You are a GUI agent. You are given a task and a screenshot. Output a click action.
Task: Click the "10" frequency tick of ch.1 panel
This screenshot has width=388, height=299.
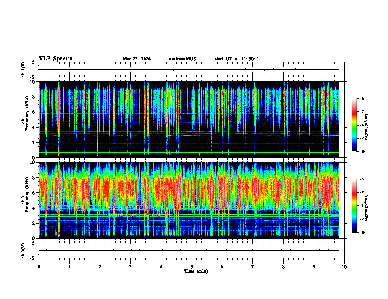(34, 82)
